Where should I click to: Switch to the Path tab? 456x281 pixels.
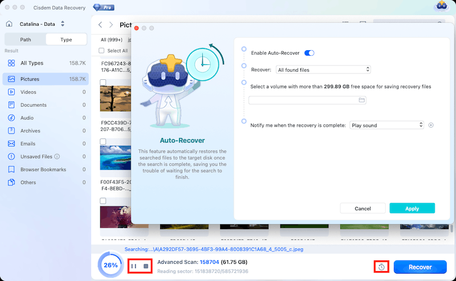tap(25, 39)
